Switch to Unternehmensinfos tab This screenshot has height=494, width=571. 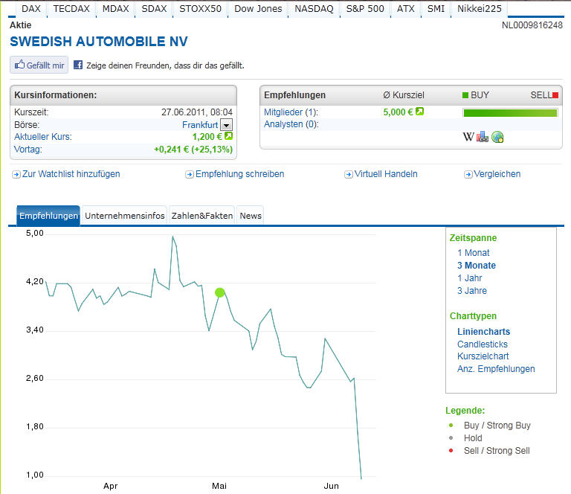point(125,216)
